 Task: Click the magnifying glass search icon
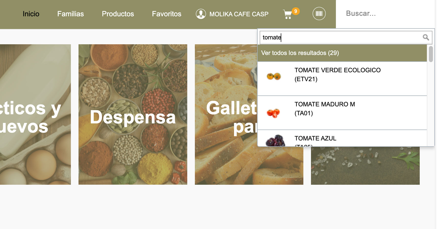point(426,37)
